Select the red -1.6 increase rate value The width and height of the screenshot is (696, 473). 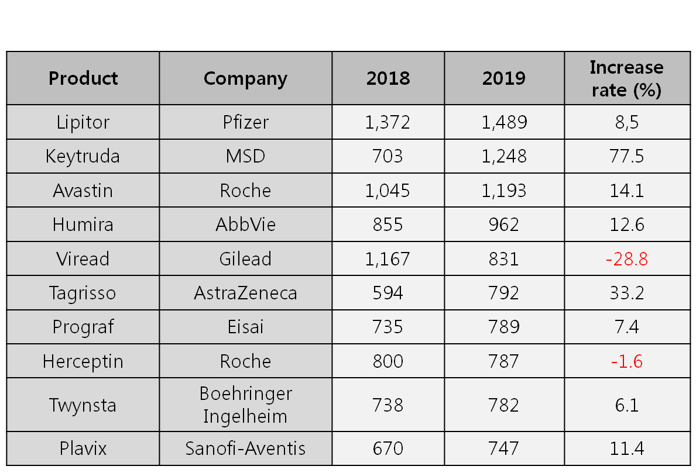626,361
